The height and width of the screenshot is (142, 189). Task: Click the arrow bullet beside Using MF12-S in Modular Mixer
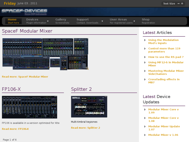click(x=145, y=63)
